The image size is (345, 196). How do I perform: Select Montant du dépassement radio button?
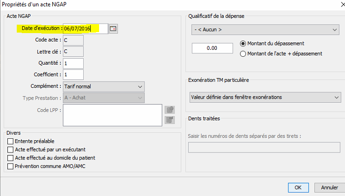pyautogui.click(x=243, y=43)
